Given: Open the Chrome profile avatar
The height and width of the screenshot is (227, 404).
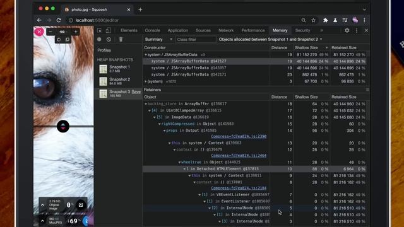Looking at the screenshot, I should [x=355, y=20].
